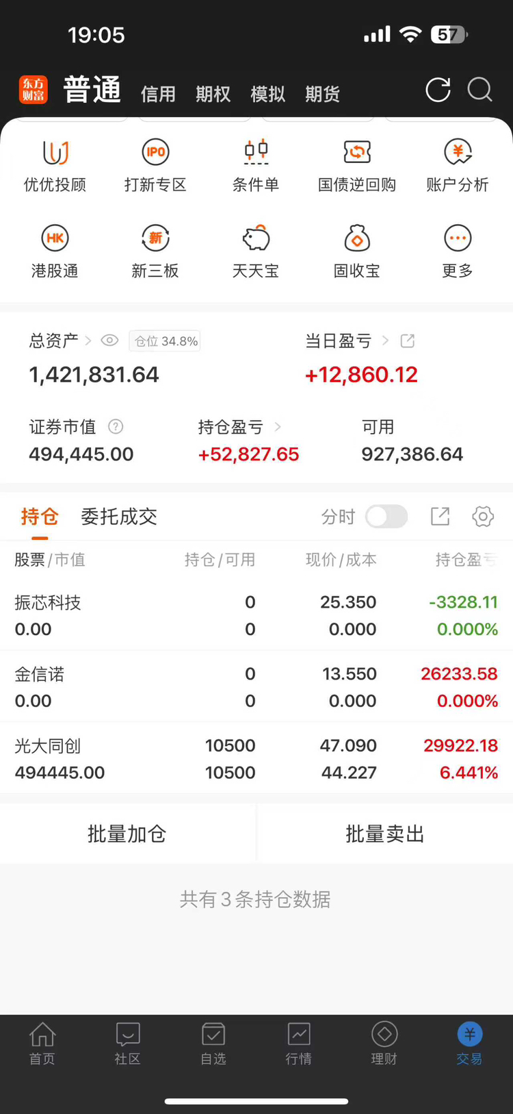Open 打新专区 IPO icon
Image resolution: width=513 pixels, height=1114 pixels.
155,152
